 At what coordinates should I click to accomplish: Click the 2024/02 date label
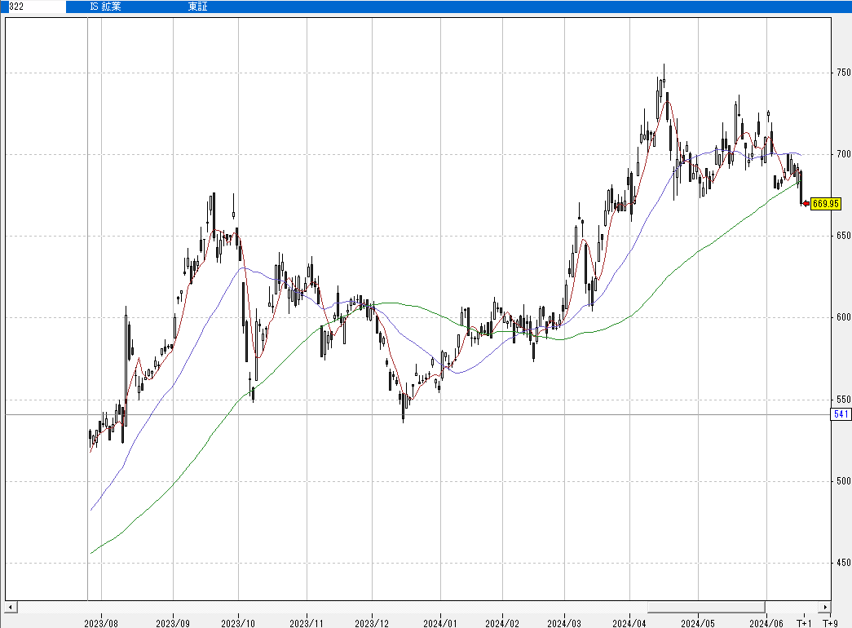502,623
